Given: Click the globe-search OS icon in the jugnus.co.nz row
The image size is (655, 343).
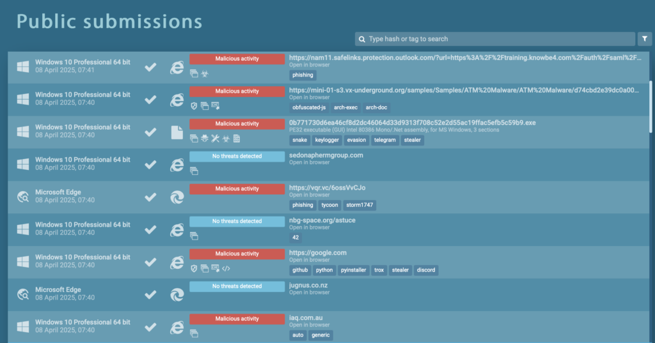Looking at the screenshot, I should [x=23, y=294].
